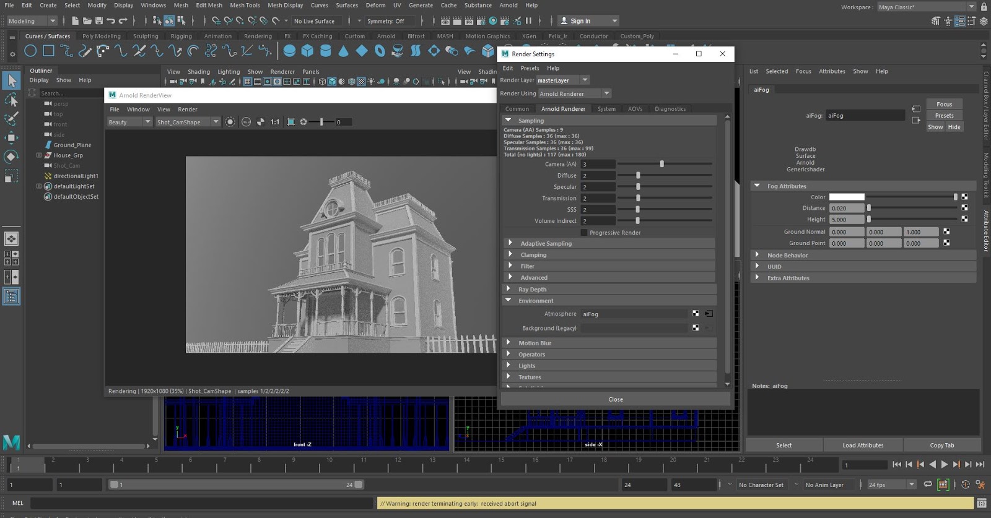Open the script editor icon
This screenshot has width=991, height=518.
click(x=981, y=503)
